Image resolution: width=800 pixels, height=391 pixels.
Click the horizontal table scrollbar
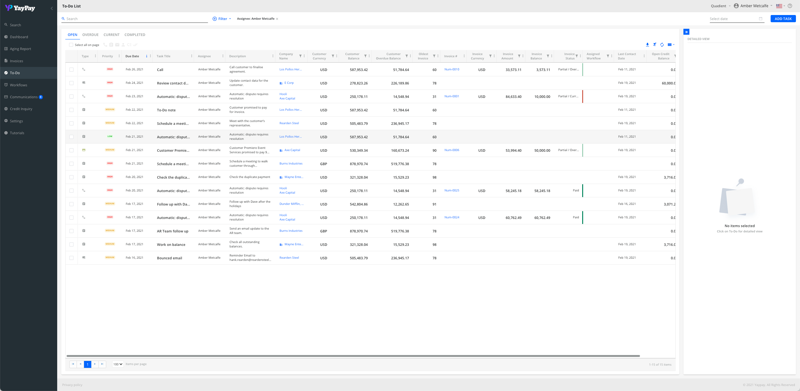point(353,356)
